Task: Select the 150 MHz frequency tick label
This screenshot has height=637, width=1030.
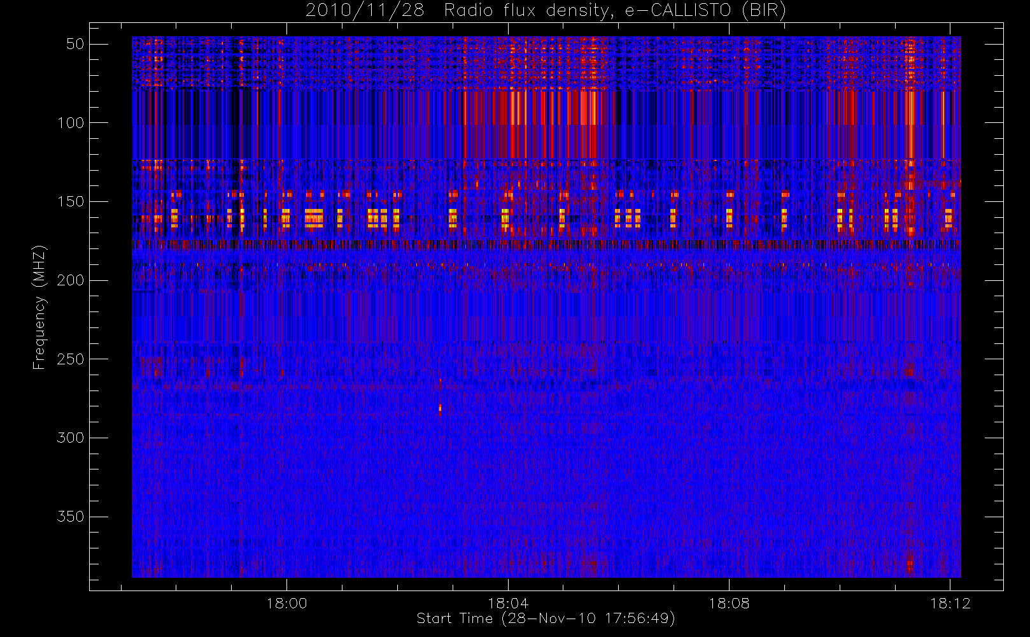Action: [x=71, y=201]
